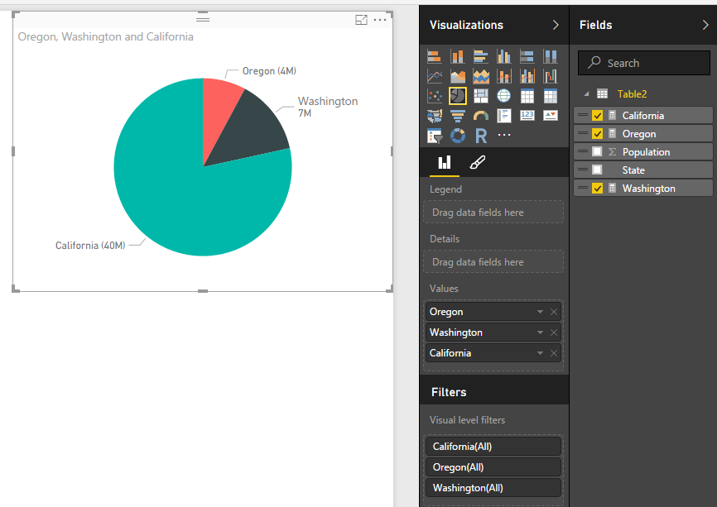Select the 100% stacked column chart visualization
717x507 pixels.
[x=550, y=56]
